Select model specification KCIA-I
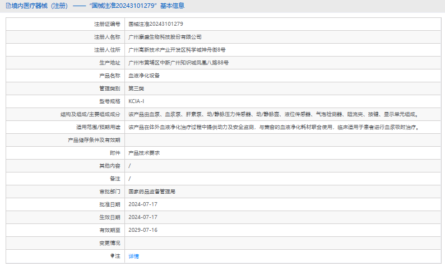445x266 pixels. click(136, 101)
